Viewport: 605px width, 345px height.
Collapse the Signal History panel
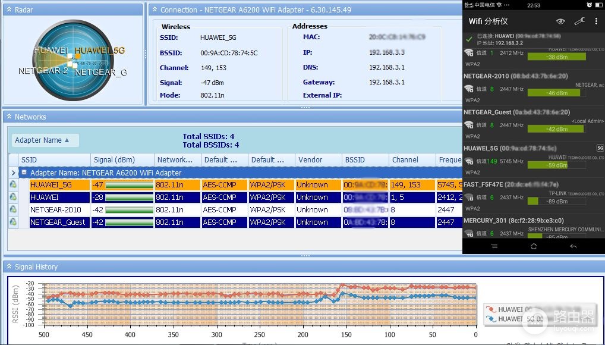[x=10, y=266]
